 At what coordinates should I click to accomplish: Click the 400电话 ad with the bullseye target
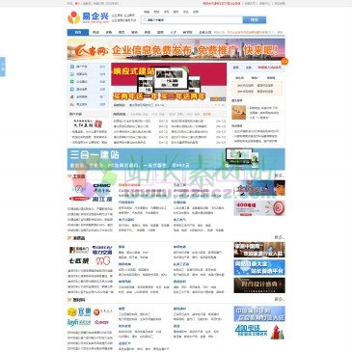pyautogui.click(x=259, y=207)
